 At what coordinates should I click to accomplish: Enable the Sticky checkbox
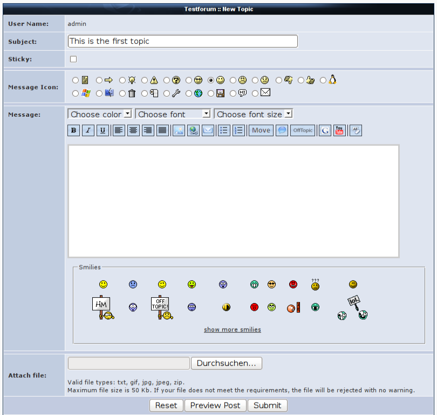(73, 59)
